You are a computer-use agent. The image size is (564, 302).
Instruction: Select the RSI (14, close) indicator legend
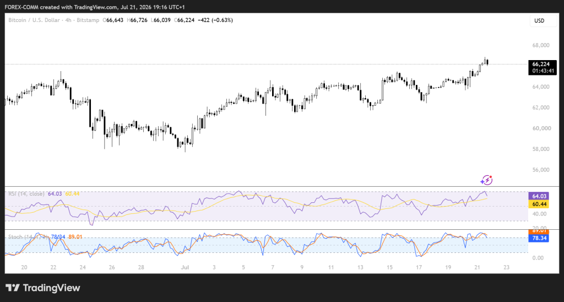pyautogui.click(x=26, y=193)
